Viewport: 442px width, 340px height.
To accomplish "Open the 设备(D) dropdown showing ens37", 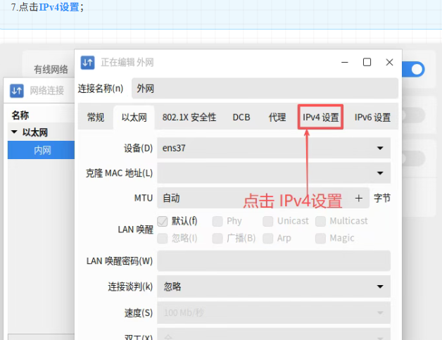I will click(273, 148).
